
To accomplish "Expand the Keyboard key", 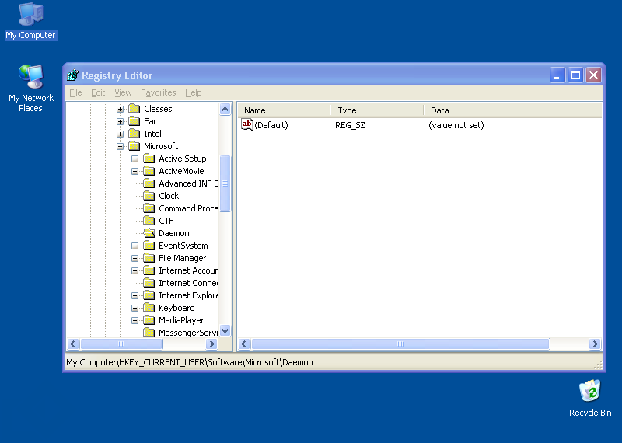I will point(135,308).
